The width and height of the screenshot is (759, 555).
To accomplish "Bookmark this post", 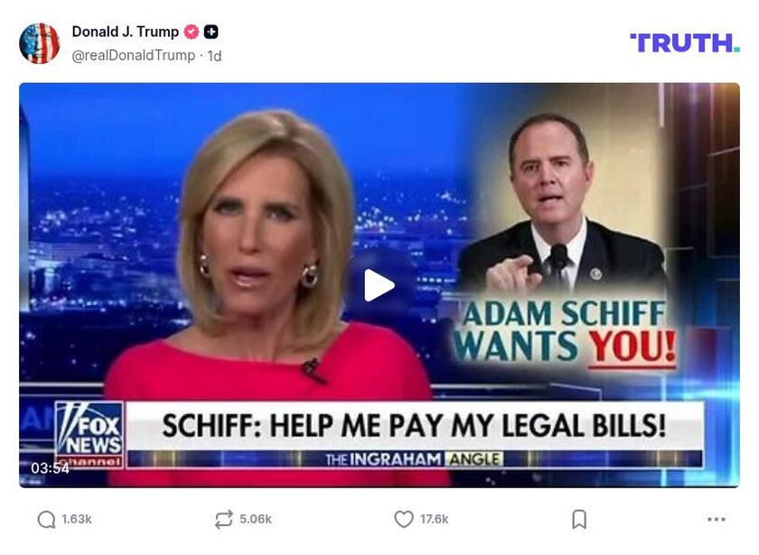I will [579, 520].
